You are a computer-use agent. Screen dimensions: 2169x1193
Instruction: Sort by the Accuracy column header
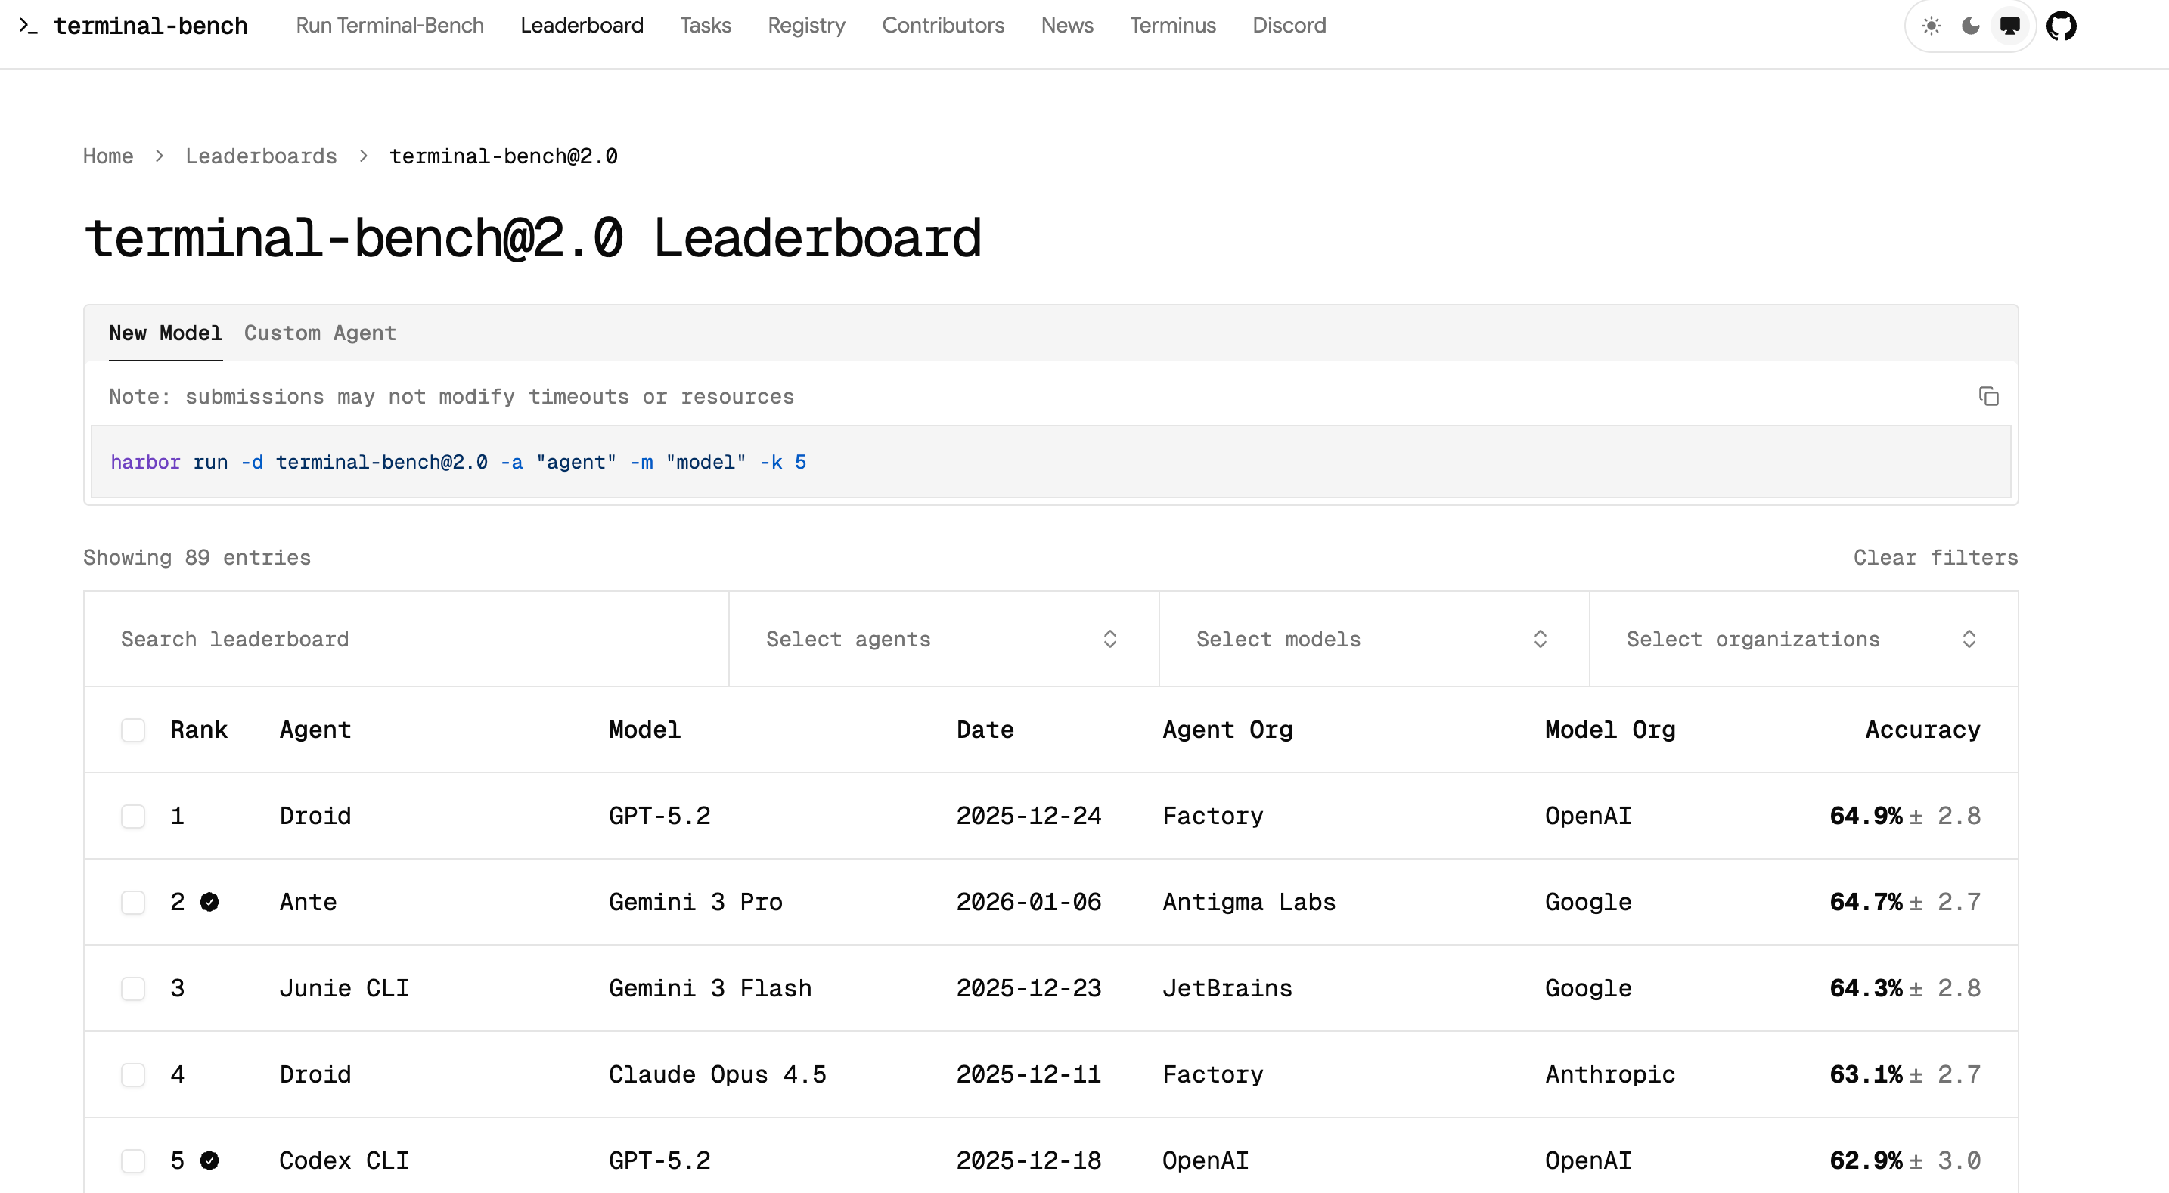point(1922,729)
